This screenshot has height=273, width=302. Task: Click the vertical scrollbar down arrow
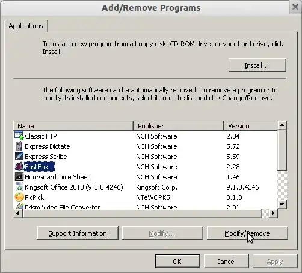click(282, 205)
